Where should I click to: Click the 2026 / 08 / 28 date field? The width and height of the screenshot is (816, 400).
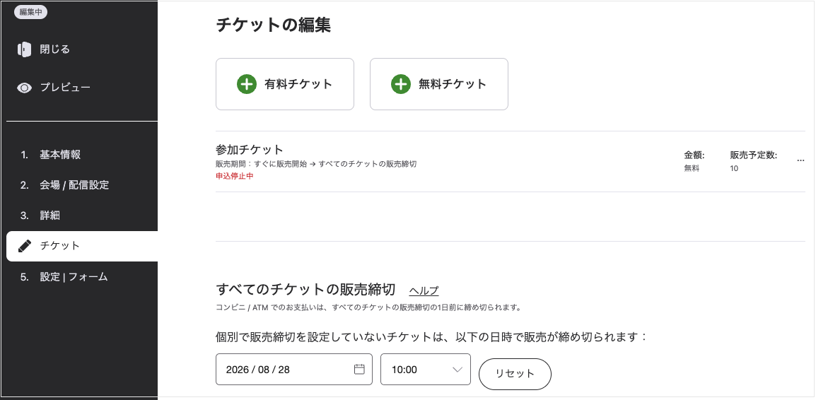tap(294, 370)
